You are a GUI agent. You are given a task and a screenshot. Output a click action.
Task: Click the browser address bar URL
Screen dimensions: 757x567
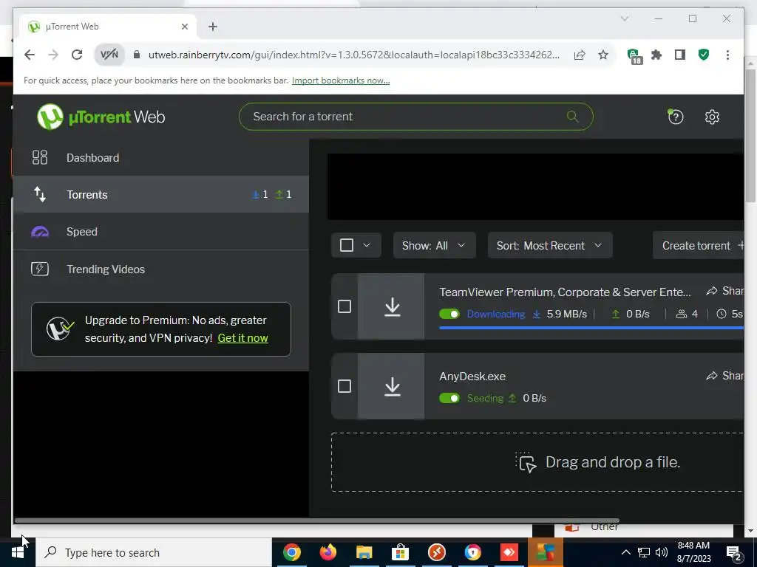click(354, 55)
